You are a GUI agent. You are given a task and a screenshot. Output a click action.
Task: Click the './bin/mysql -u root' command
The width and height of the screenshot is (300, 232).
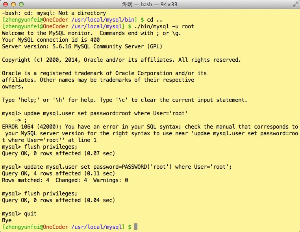(164, 26)
